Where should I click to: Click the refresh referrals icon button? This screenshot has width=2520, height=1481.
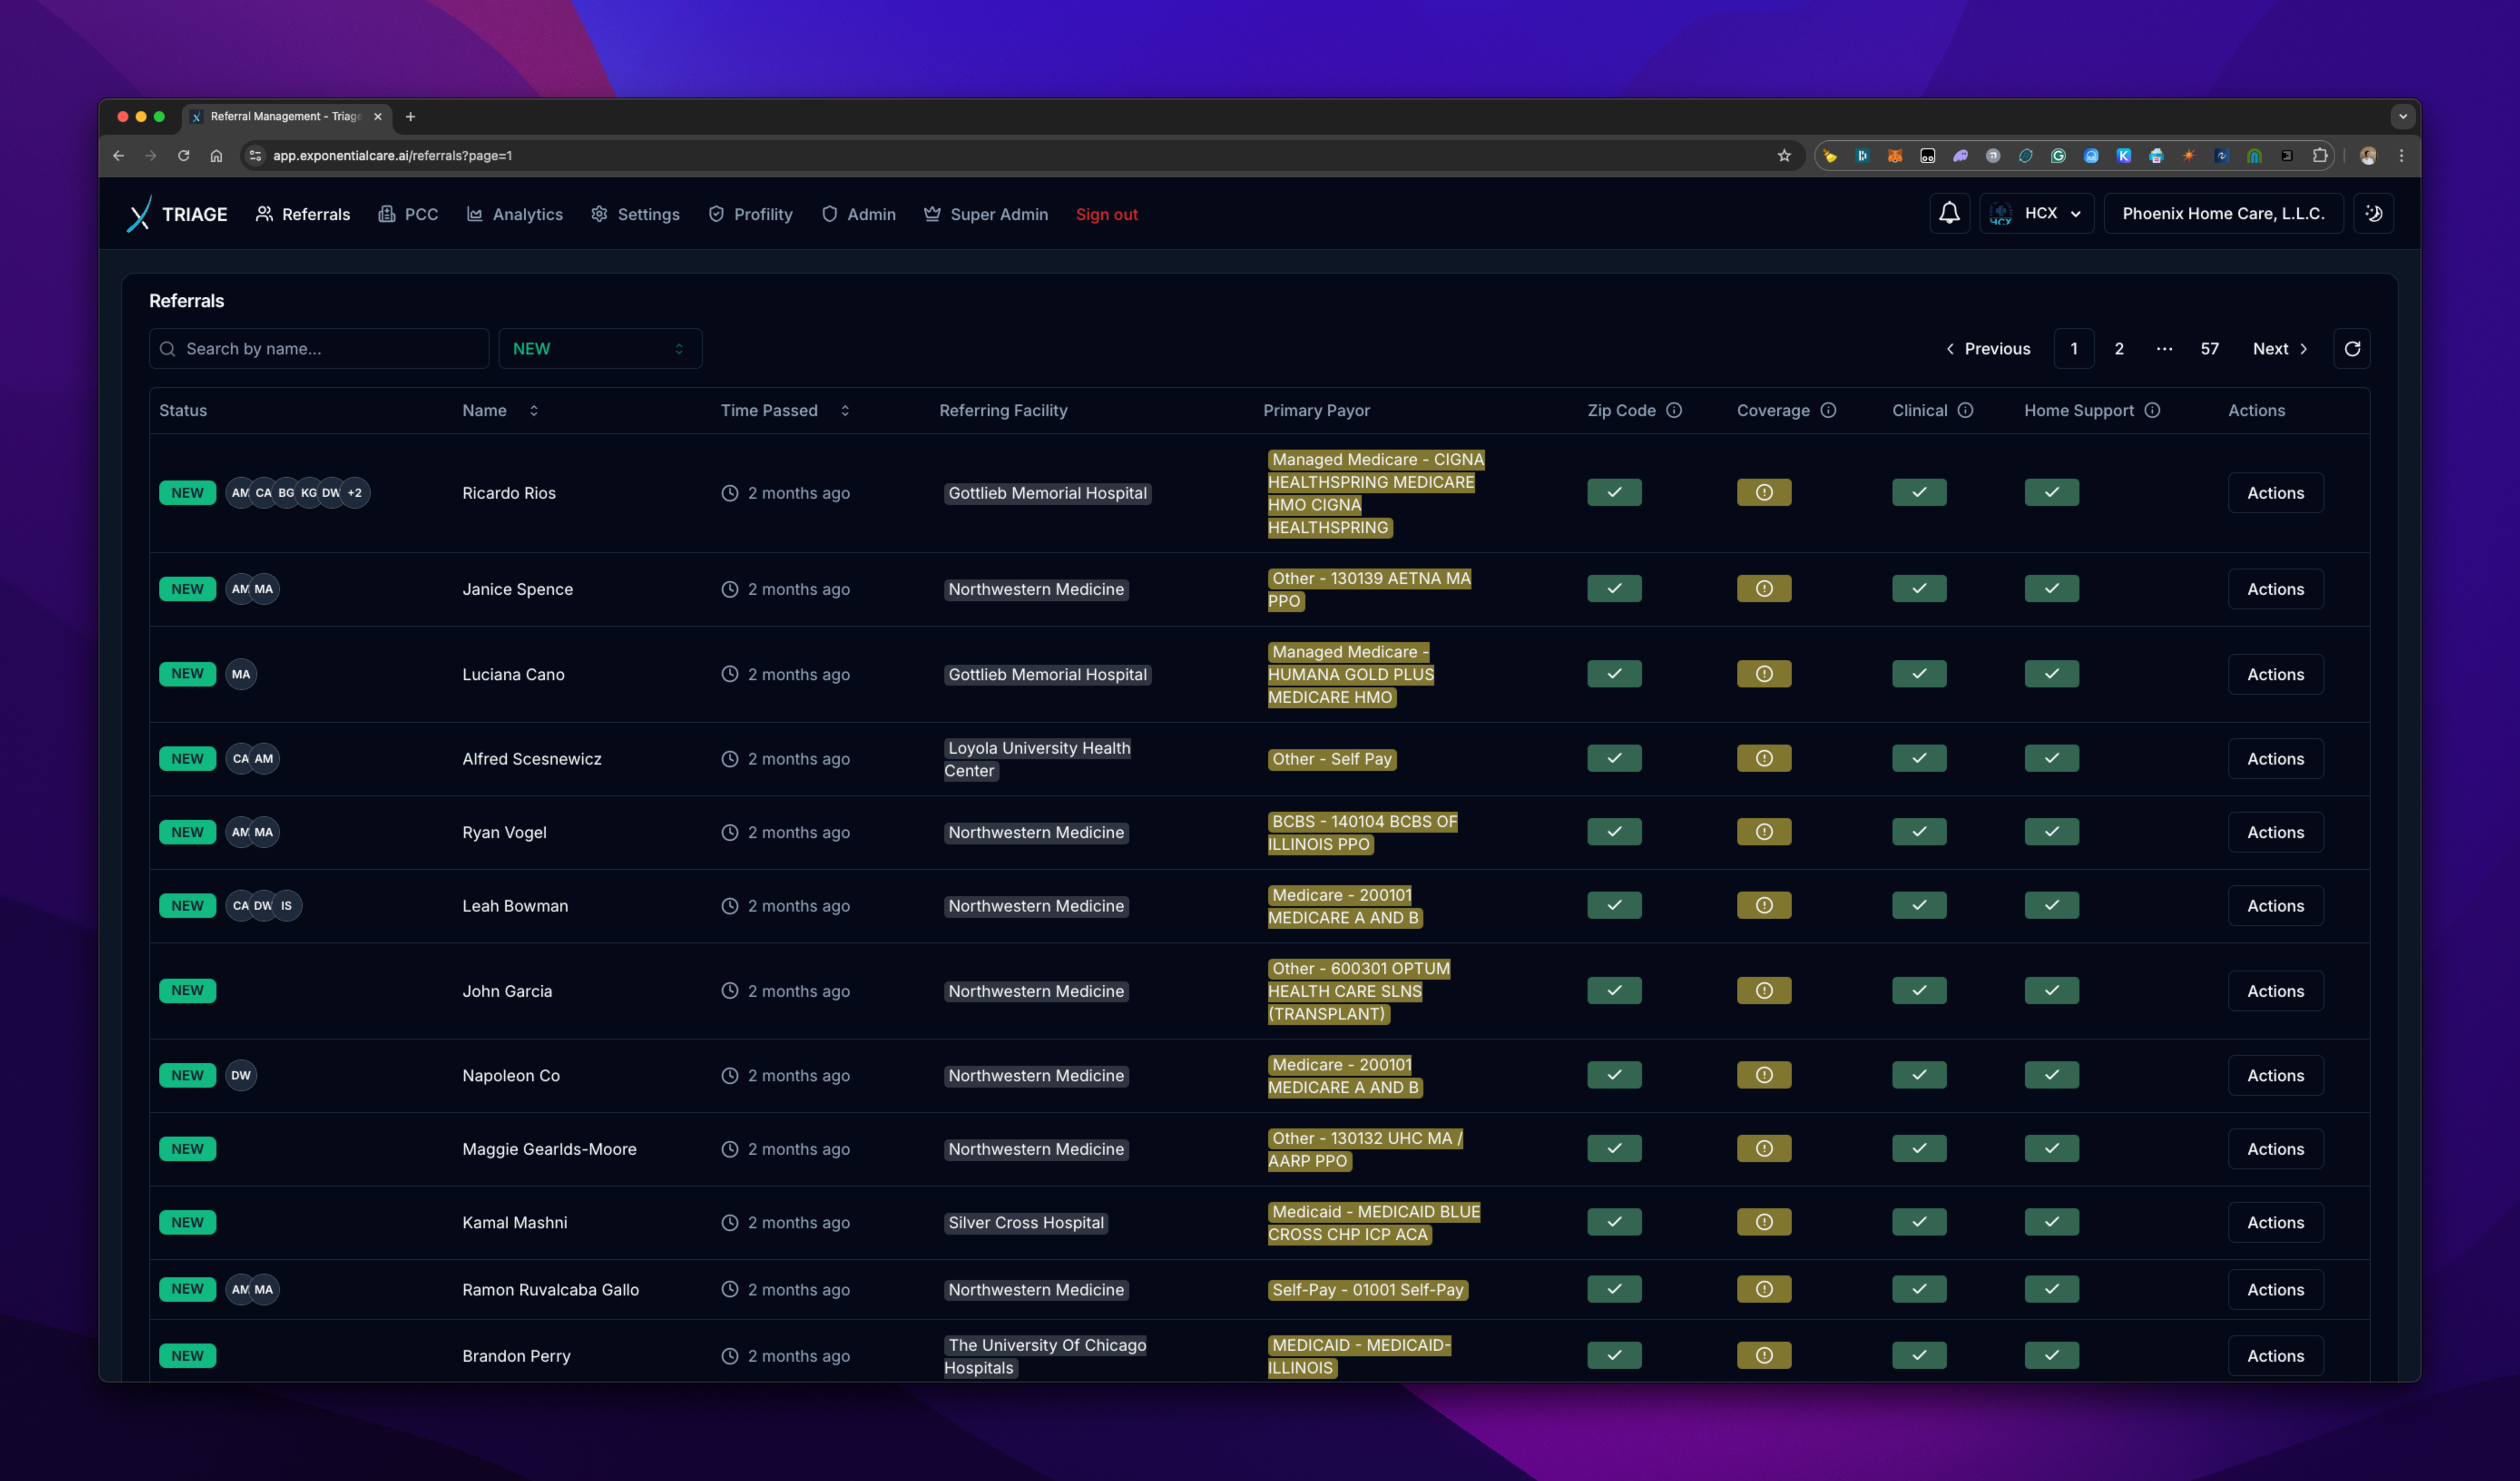[2352, 348]
